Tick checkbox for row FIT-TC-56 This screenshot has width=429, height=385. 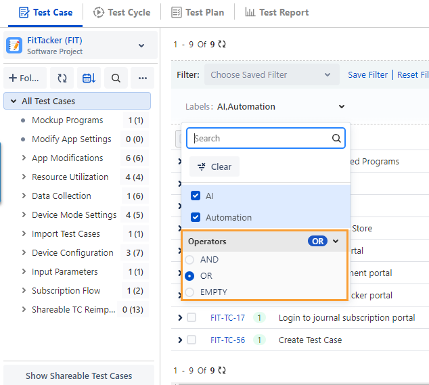pyautogui.click(x=191, y=340)
